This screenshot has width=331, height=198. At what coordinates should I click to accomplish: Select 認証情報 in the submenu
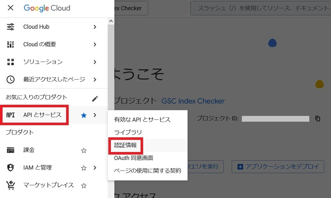pos(148,145)
